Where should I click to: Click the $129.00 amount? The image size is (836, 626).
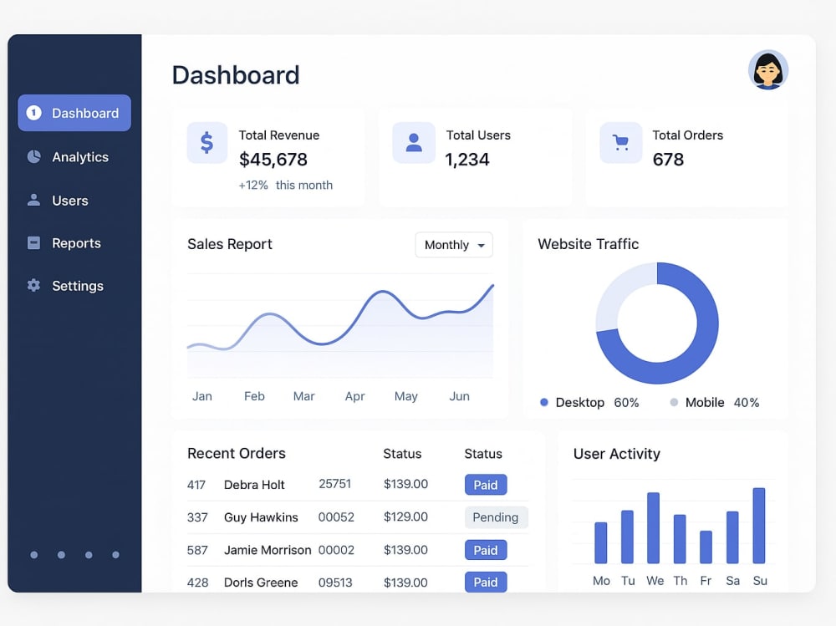point(405,517)
